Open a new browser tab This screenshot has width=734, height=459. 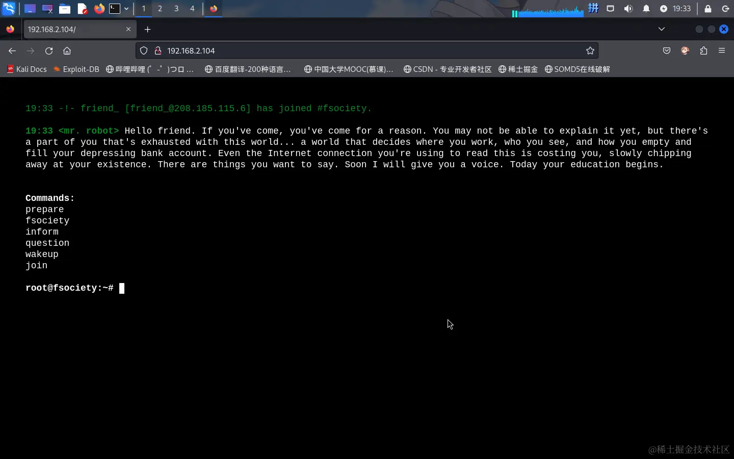(147, 30)
